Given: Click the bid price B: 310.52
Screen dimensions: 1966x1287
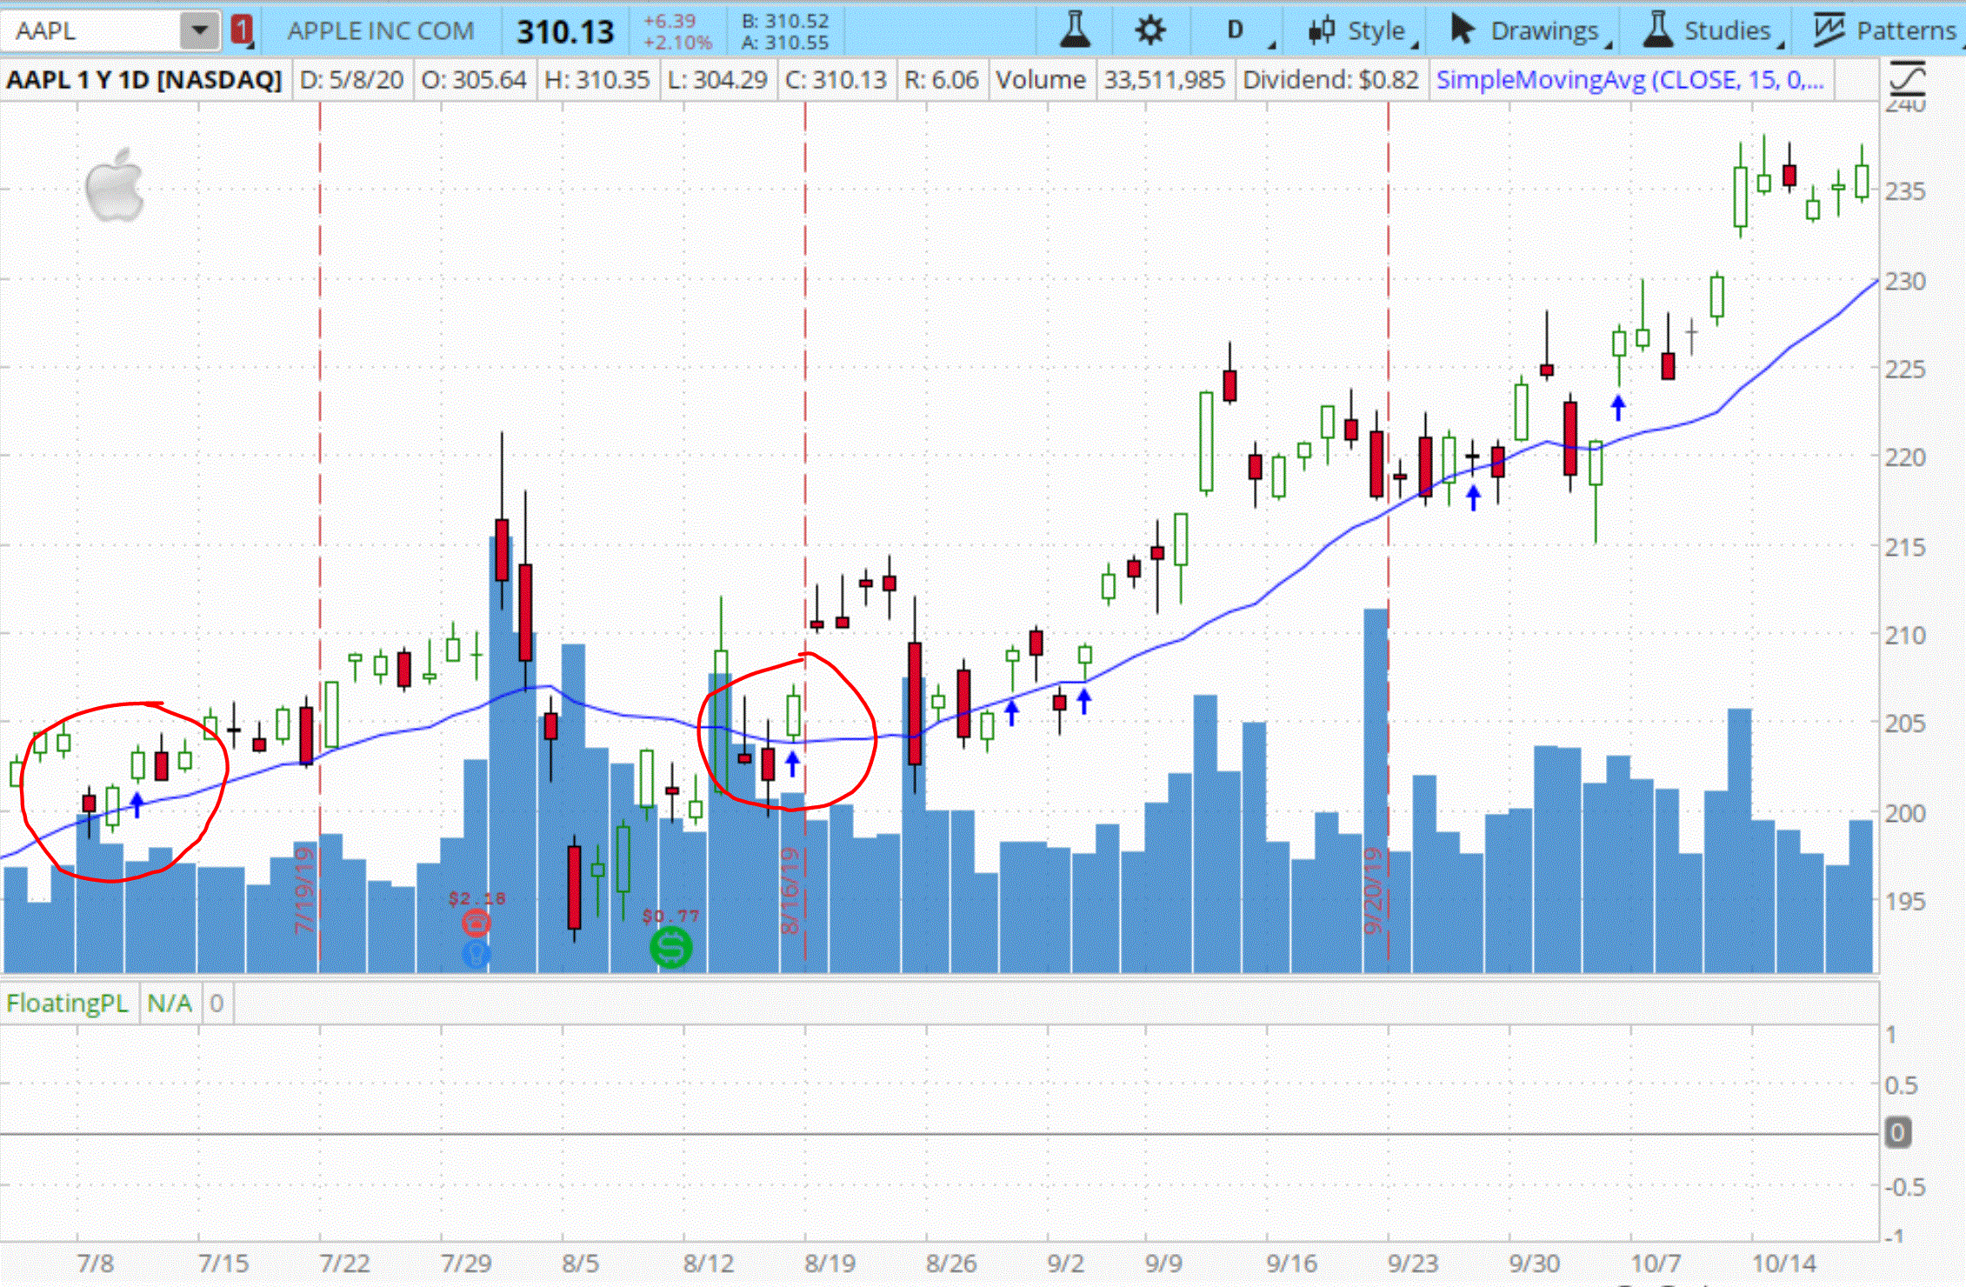Looking at the screenshot, I should click(785, 21).
